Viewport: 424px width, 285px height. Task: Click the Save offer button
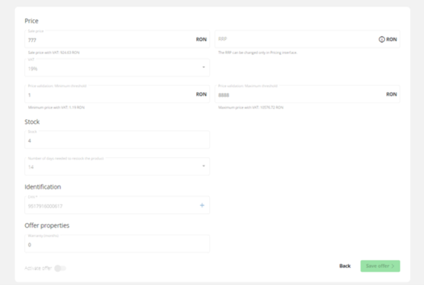click(x=380, y=266)
